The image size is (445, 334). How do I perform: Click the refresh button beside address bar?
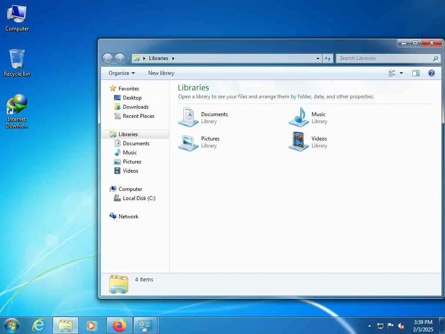pos(328,58)
